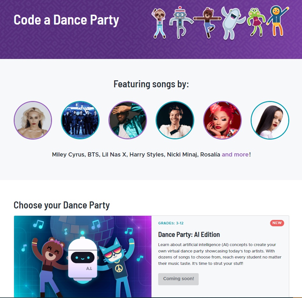The image size is (302, 298).
Task: Click the dancing sloth character
Action: coord(159,23)
